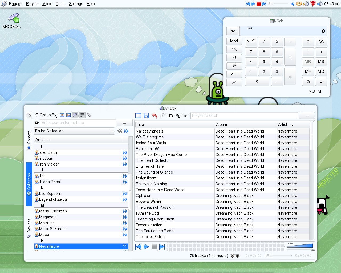
Task: Adjust the top panel volume slider
Action: [x=278, y=4]
